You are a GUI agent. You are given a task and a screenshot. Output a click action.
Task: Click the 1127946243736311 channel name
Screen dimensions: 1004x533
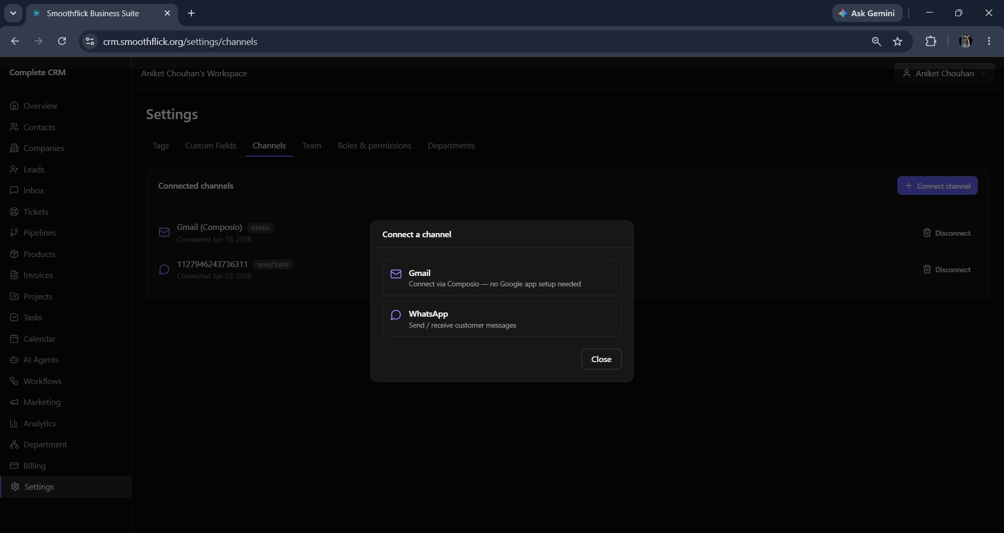[212, 264]
